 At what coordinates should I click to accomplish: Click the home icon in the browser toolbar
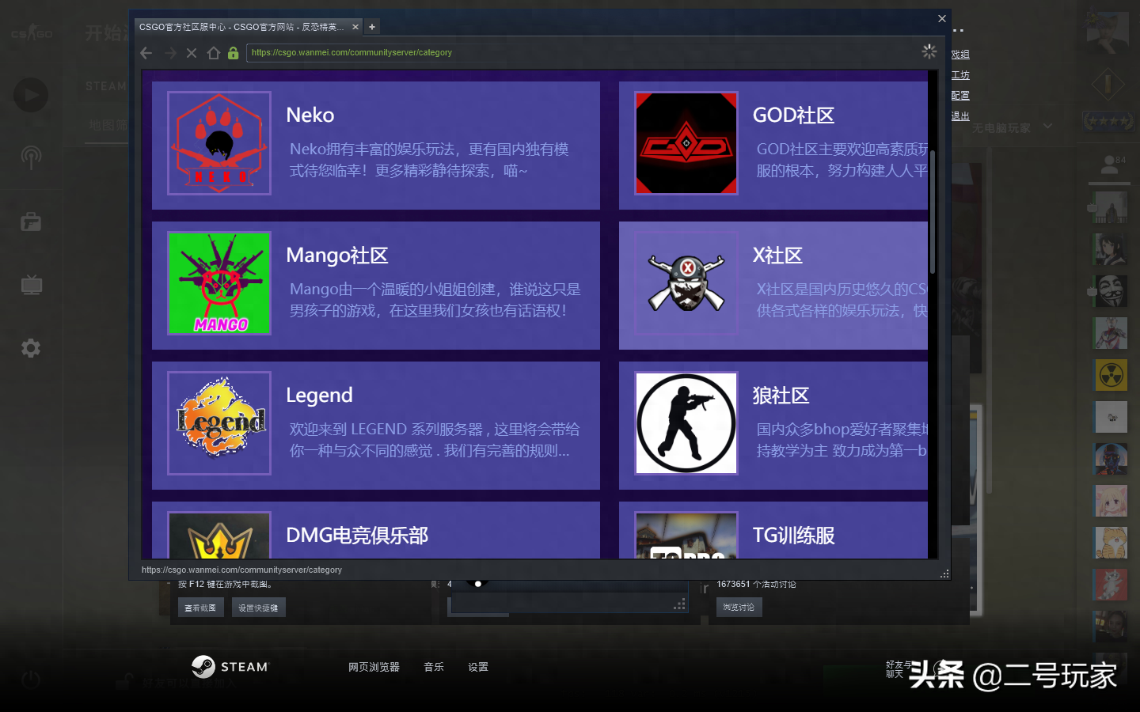[214, 52]
